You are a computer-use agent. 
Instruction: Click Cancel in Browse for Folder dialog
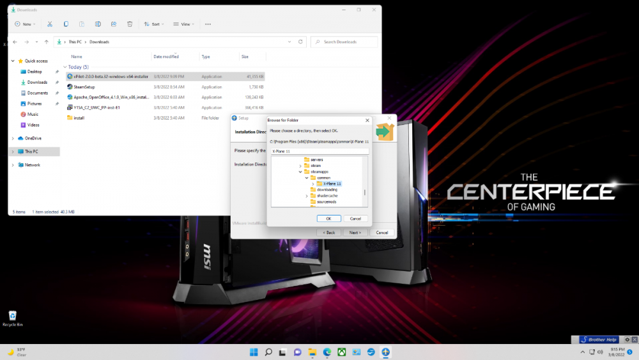(x=355, y=219)
